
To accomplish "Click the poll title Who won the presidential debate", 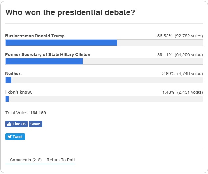I will 70,12.
